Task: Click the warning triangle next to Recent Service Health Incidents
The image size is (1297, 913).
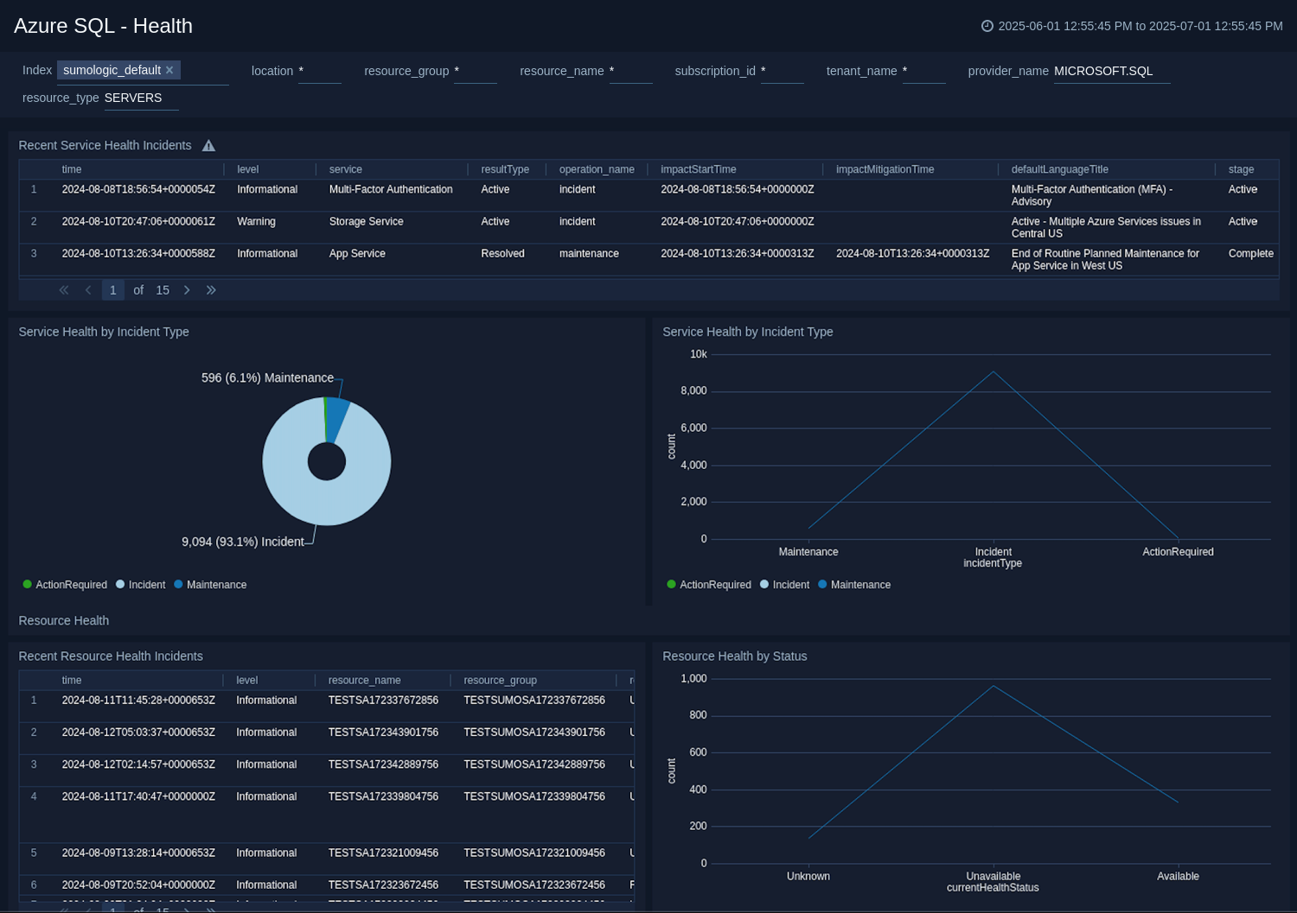Action: point(208,146)
